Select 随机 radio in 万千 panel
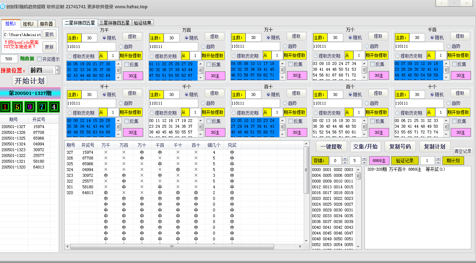 pos(109,38)
